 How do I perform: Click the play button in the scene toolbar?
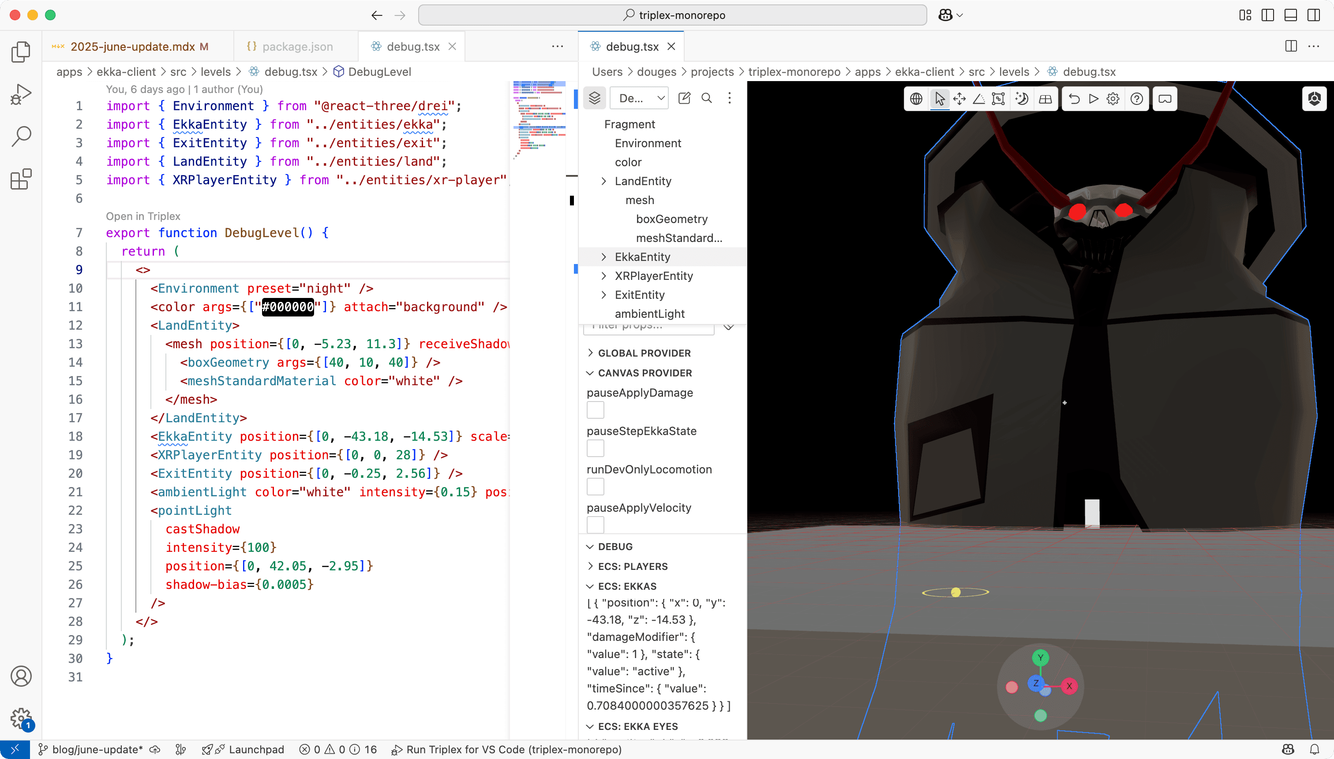coord(1094,99)
